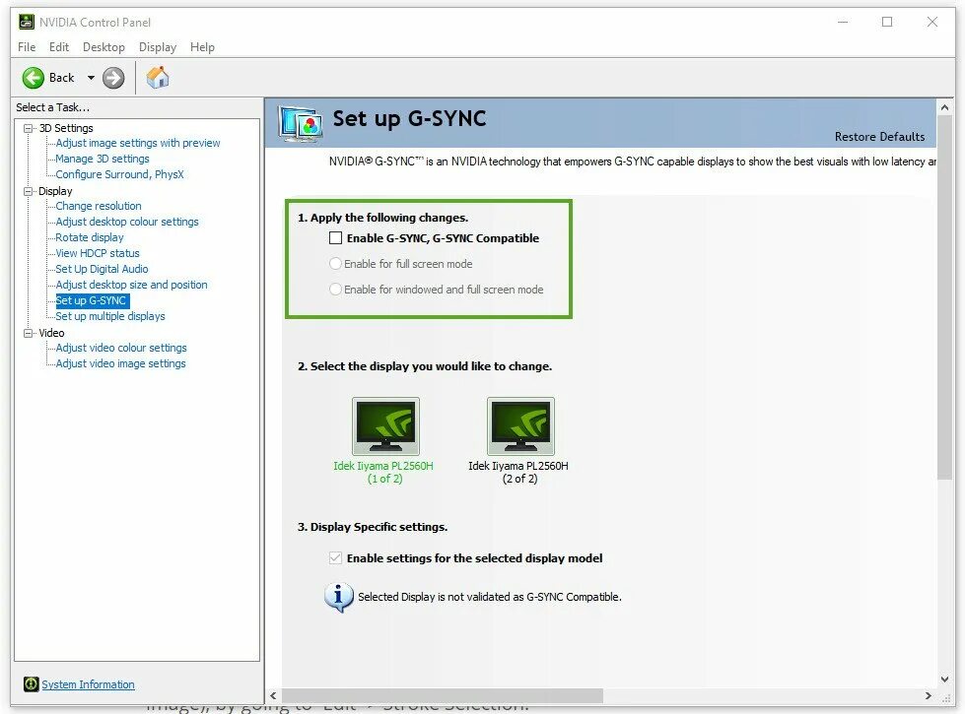Open the Display menu
The image size is (965, 714).
pos(158,47)
